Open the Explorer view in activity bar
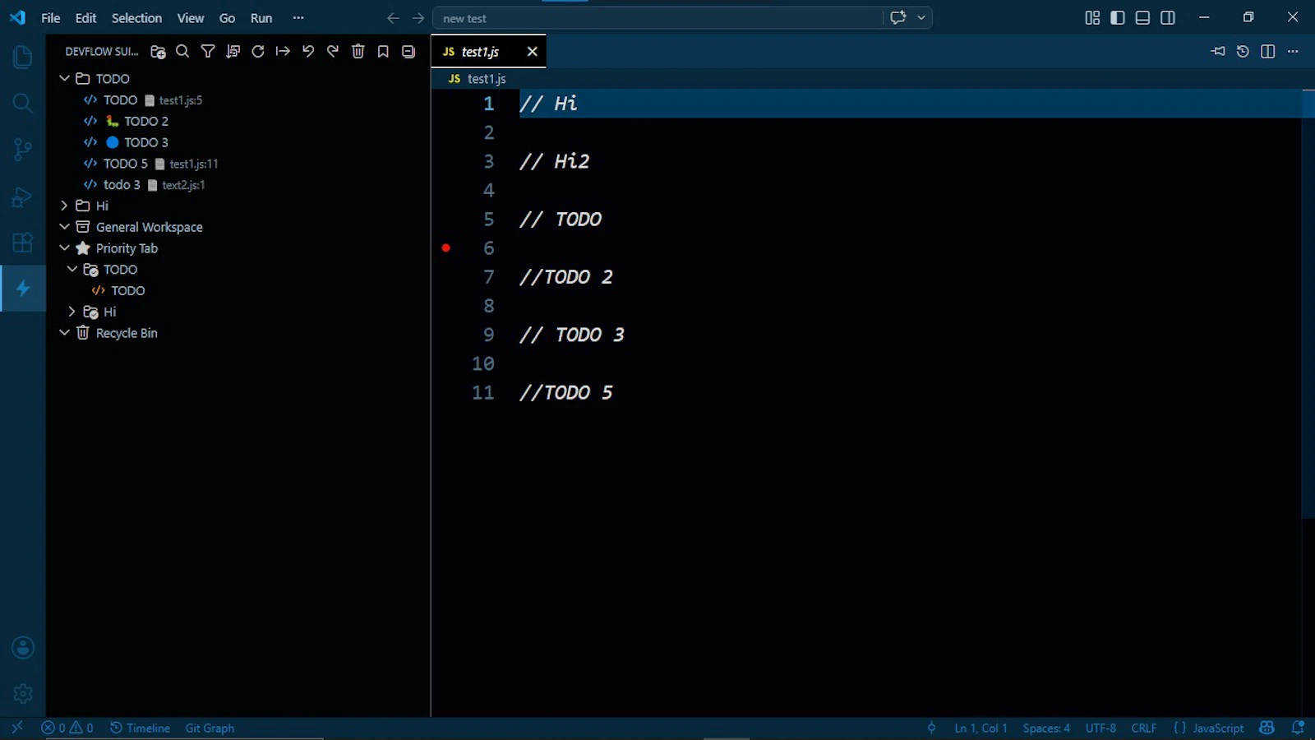The image size is (1315, 740). pos(22,57)
